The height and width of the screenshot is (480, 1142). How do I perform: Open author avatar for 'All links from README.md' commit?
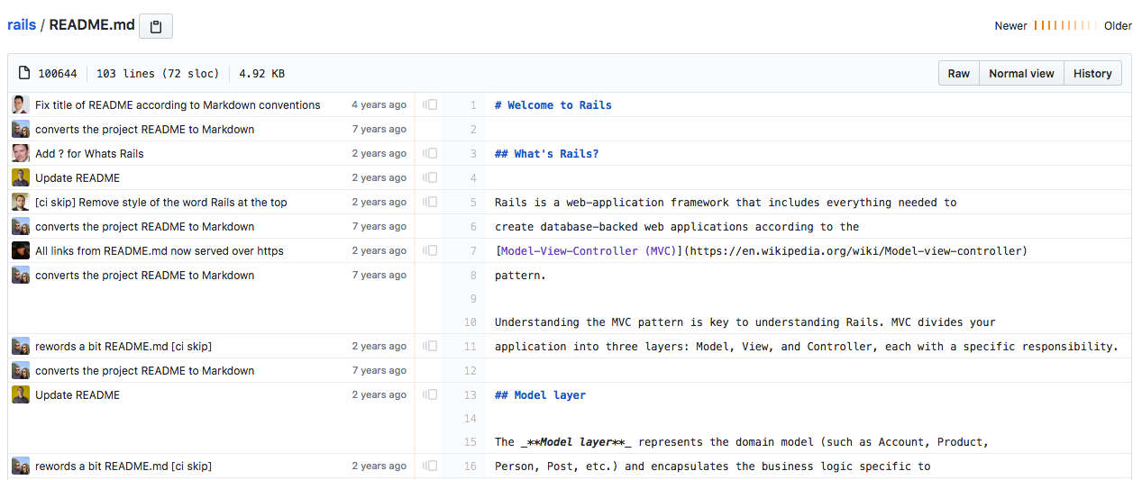click(20, 250)
